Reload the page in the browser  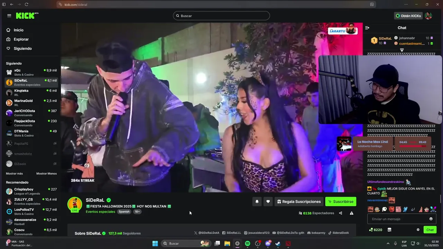click(27, 4)
